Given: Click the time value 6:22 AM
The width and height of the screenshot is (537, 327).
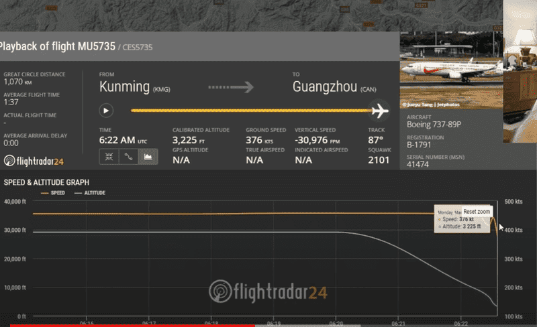Looking at the screenshot, I should coord(117,140).
